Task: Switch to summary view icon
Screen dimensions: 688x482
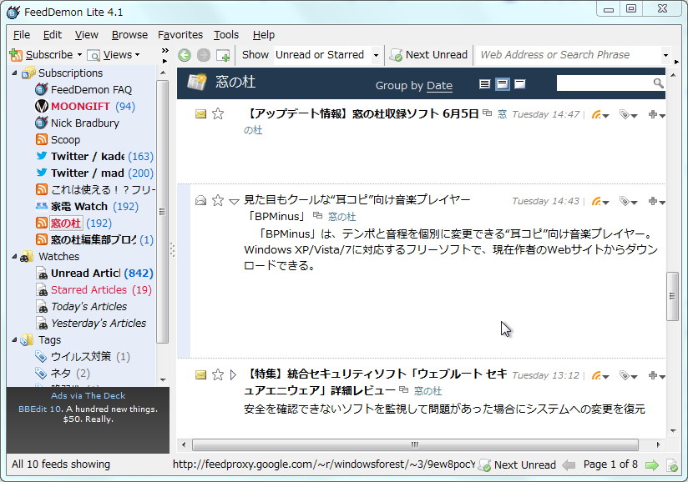Action: point(503,83)
